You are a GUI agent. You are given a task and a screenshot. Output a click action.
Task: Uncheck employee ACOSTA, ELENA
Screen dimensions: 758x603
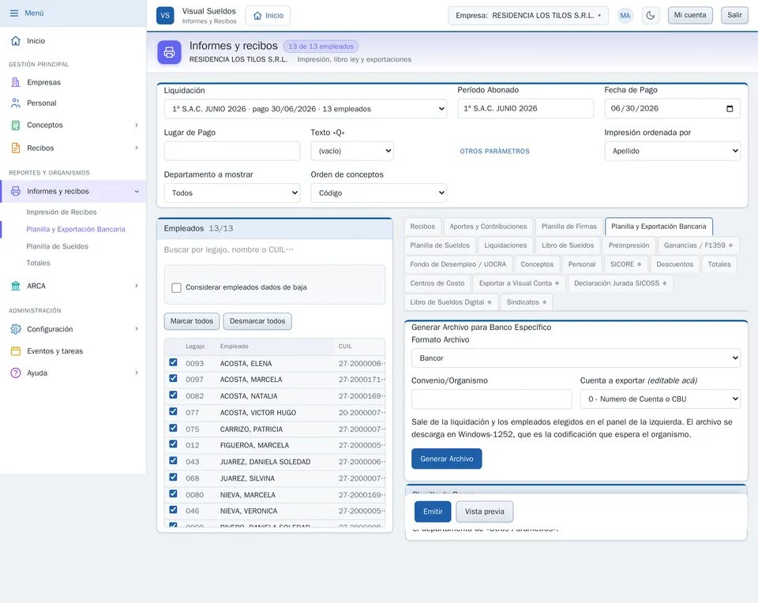(x=173, y=362)
